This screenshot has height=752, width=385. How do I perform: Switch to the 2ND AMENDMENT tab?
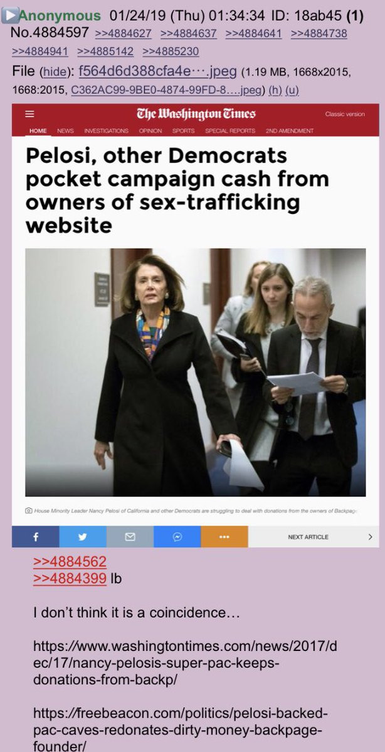coord(290,130)
